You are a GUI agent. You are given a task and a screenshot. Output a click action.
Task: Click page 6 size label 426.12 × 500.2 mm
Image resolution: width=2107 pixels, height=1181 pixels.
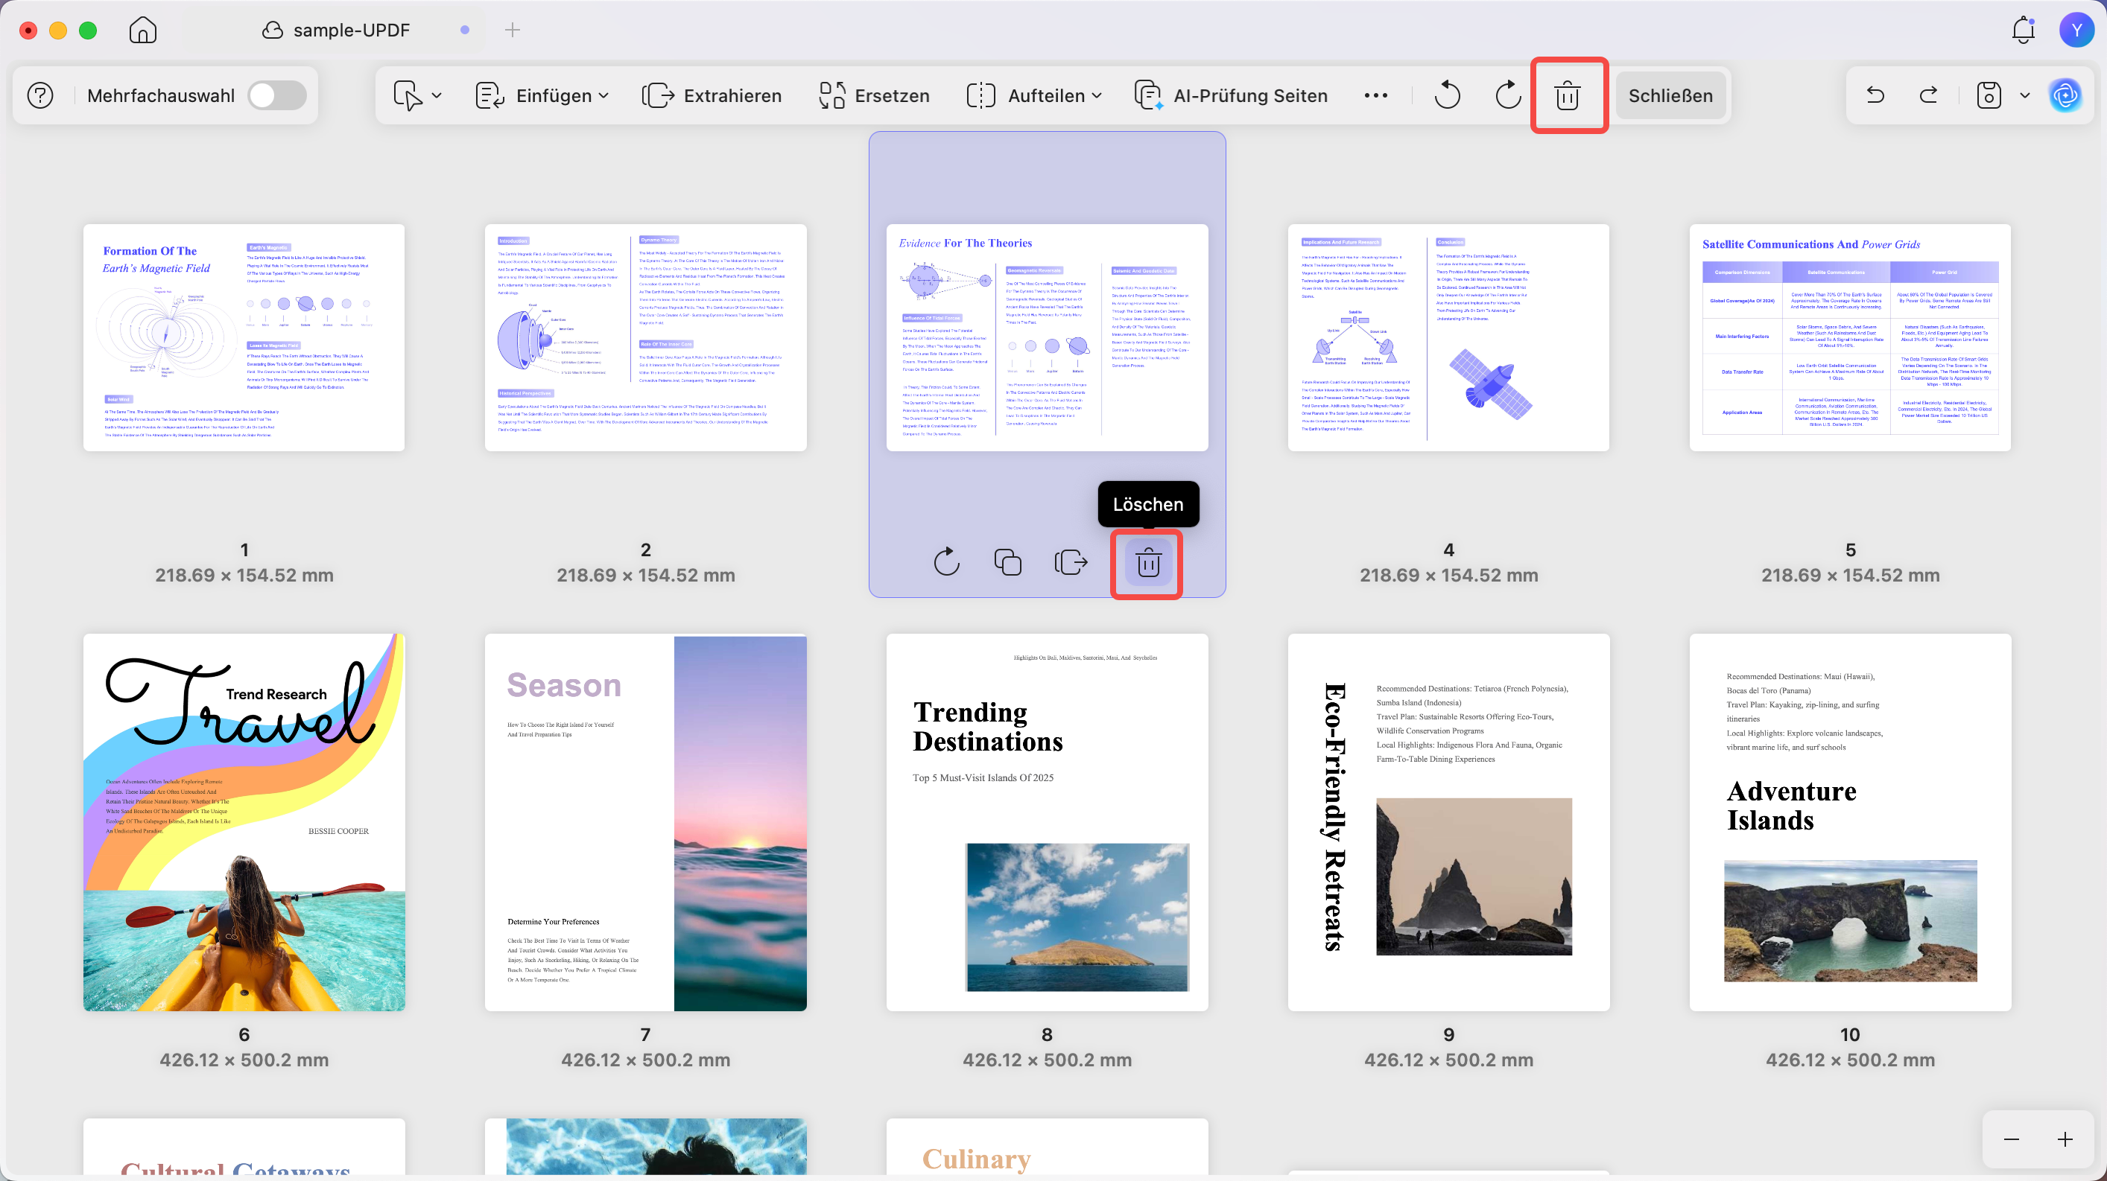[x=244, y=1060]
